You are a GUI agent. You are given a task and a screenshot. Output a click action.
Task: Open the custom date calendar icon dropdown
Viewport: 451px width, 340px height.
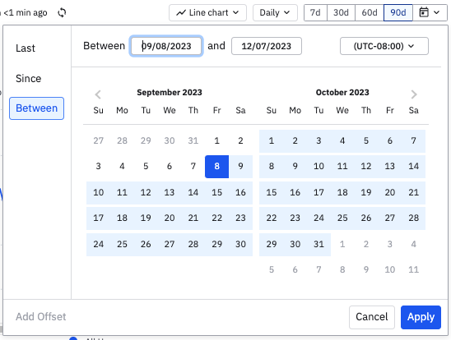pos(430,12)
